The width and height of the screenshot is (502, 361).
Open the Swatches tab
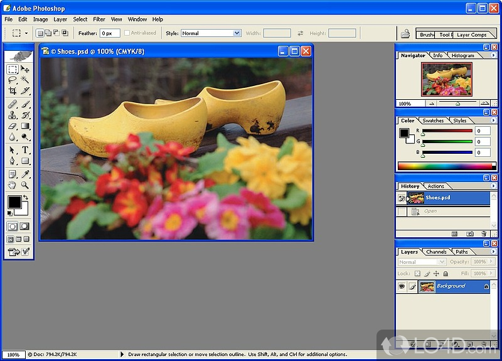(x=433, y=121)
